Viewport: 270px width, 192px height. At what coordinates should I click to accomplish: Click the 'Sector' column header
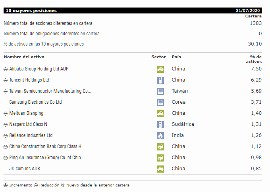point(158,57)
